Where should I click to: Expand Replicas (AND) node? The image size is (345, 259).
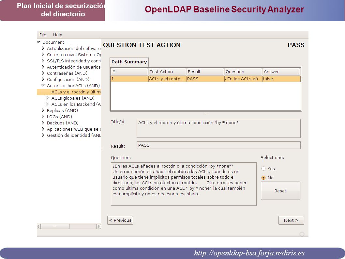click(43, 110)
